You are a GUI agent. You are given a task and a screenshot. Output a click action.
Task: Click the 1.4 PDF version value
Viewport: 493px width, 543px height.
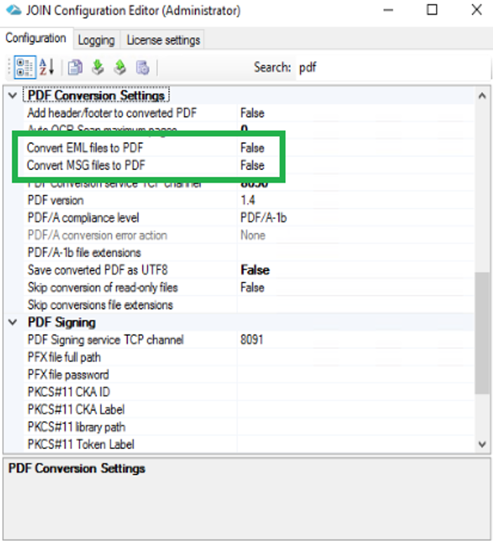[248, 200]
